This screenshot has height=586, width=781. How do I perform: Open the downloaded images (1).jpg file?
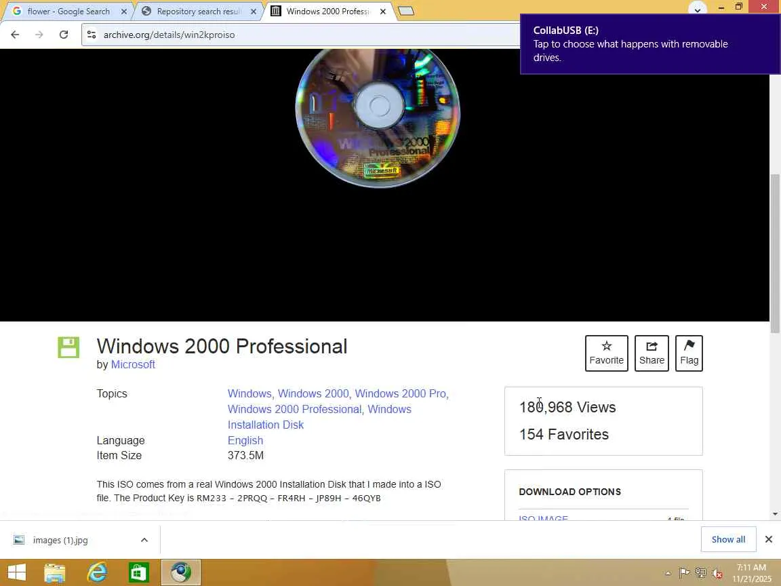tap(60, 540)
